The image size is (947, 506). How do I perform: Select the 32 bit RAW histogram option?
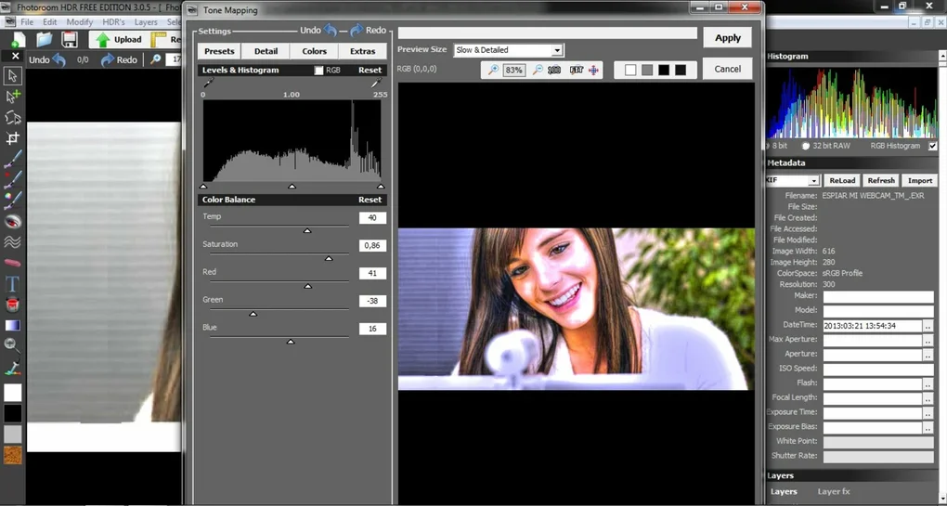pos(805,146)
